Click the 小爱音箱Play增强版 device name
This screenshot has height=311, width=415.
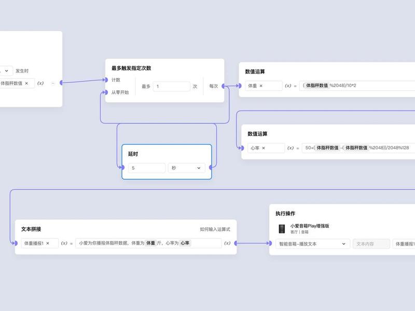click(x=310, y=226)
